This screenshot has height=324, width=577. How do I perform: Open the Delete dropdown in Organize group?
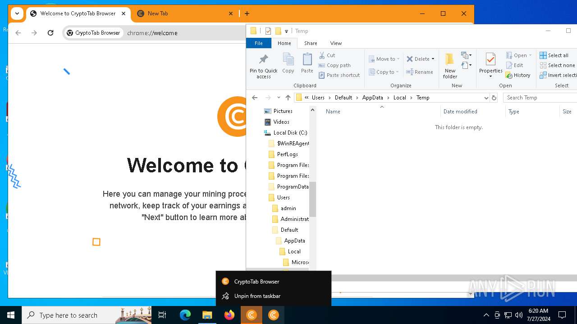pyautogui.click(x=421, y=59)
